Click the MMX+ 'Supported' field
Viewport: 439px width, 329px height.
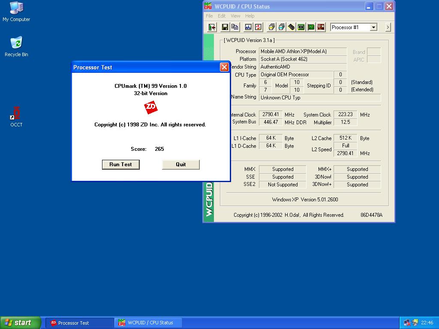[x=357, y=169]
